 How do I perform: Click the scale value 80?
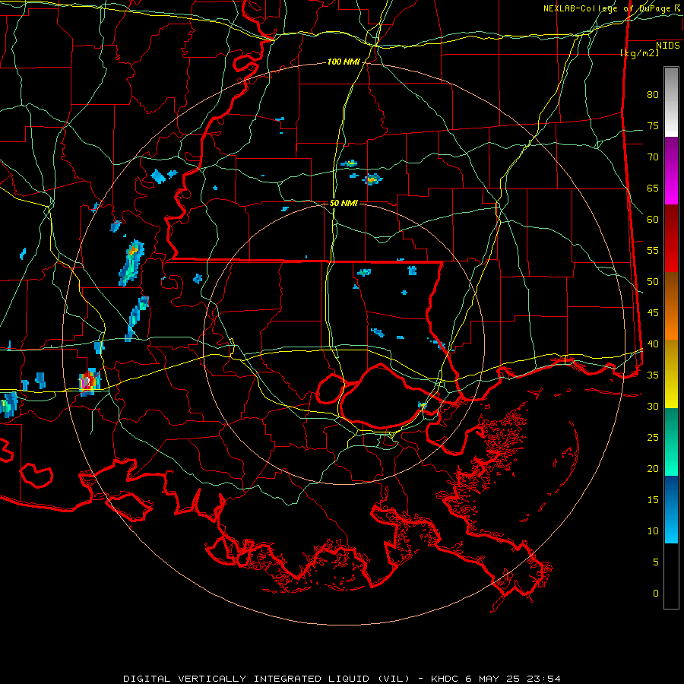(x=653, y=95)
